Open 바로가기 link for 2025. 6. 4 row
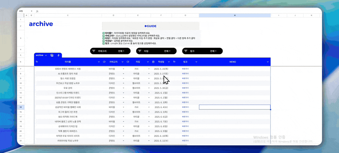Viewport: 339px width, 153px height. pos(185,107)
